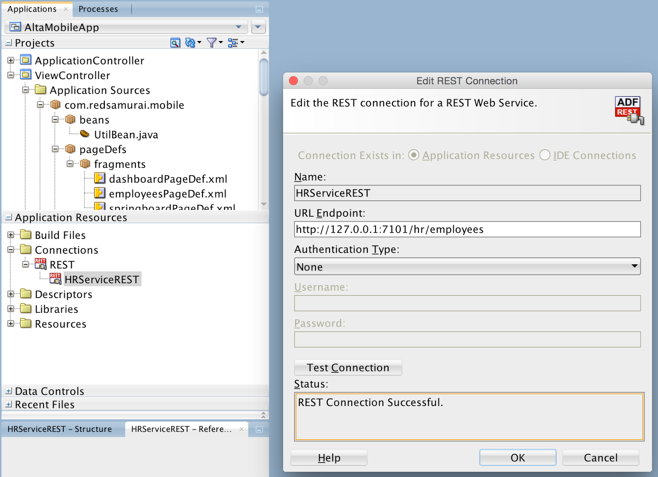Expand the Recent Files section

[x=9, y=404]
